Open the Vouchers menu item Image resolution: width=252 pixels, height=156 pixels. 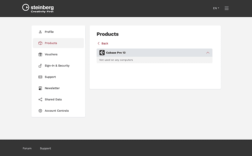pos(51,55)
